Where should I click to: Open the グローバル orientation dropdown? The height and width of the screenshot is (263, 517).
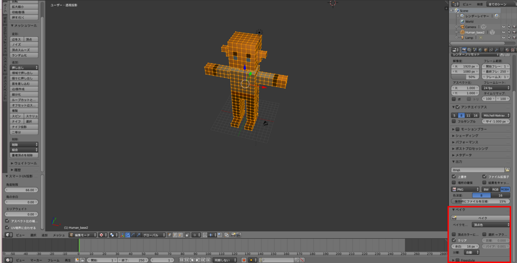coord(154,235)
